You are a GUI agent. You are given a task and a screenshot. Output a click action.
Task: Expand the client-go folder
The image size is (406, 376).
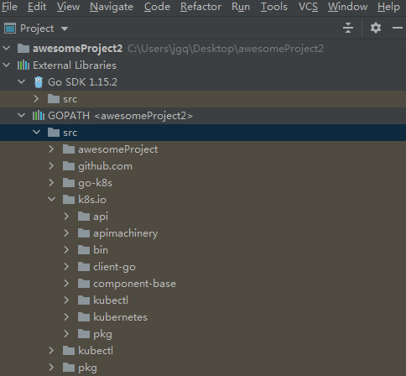[66, 267]
